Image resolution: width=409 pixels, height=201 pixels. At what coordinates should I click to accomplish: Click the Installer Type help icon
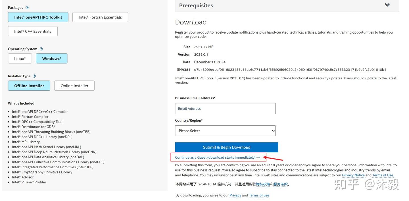tap(34, 76)
